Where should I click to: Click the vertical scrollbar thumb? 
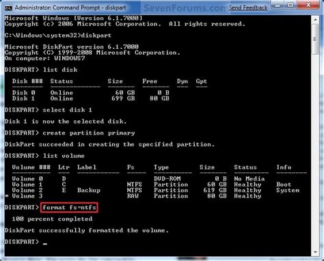(315, 39)
